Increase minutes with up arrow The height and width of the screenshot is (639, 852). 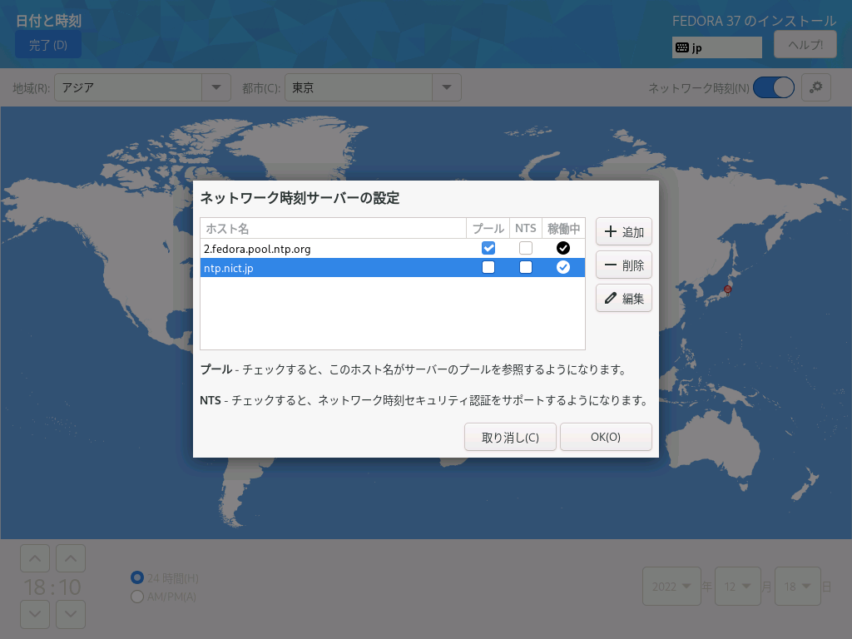[x=71, y=558]
